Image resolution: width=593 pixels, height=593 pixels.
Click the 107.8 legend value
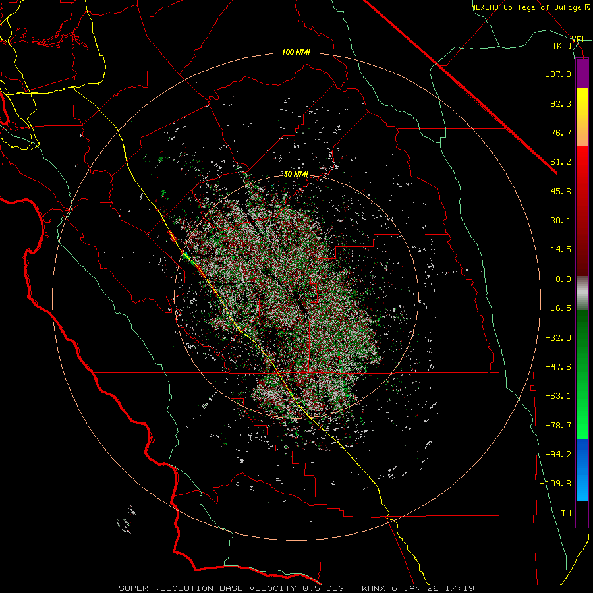click(x=558, y=74)
